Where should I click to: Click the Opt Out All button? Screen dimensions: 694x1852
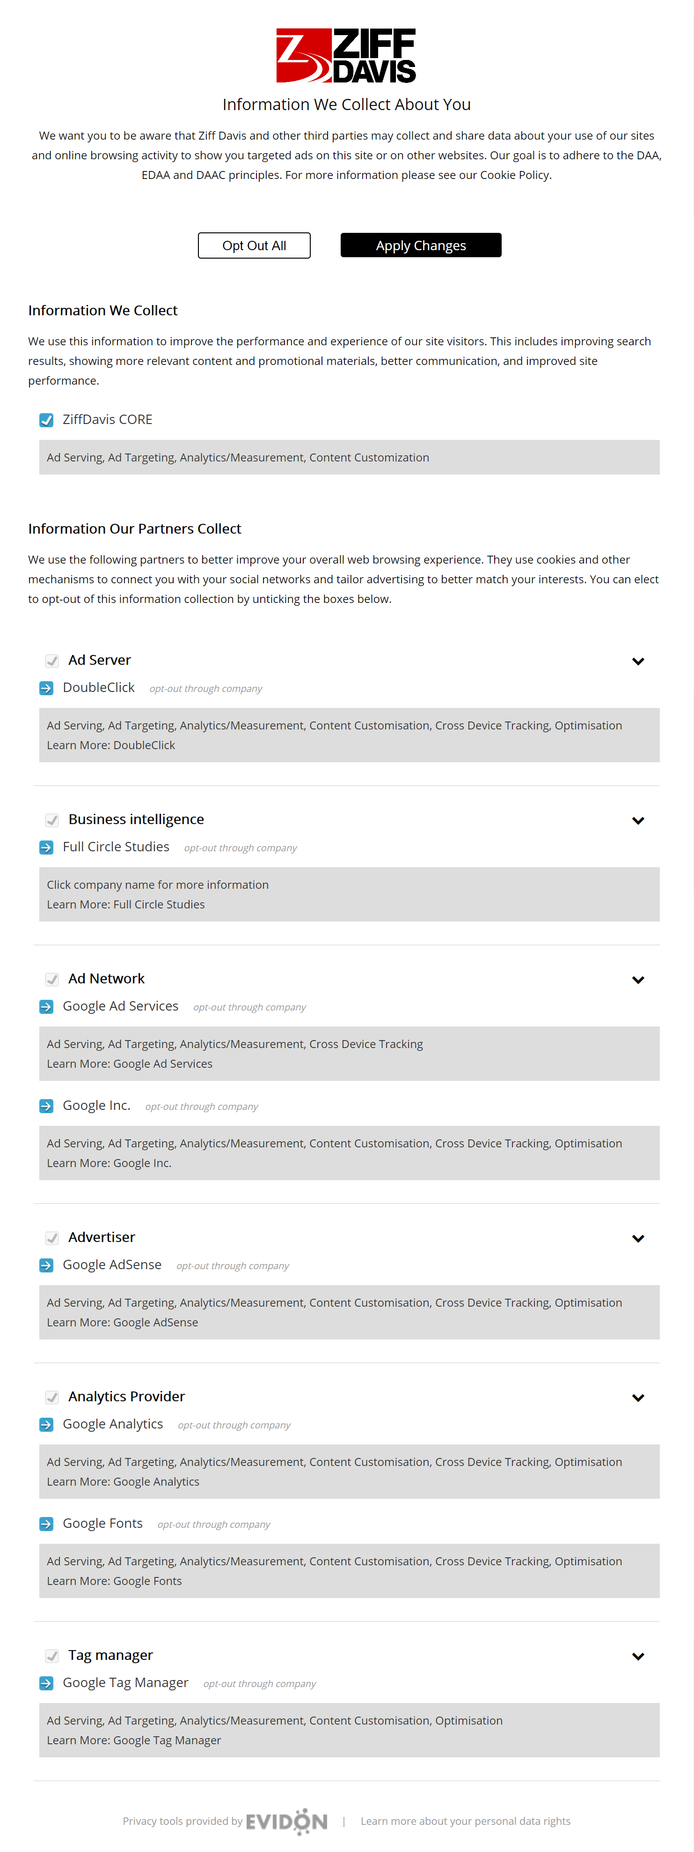[254, 245]
